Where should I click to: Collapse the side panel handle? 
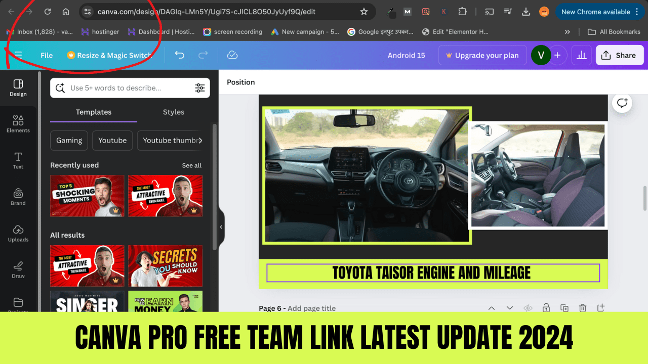click(221, 227)
